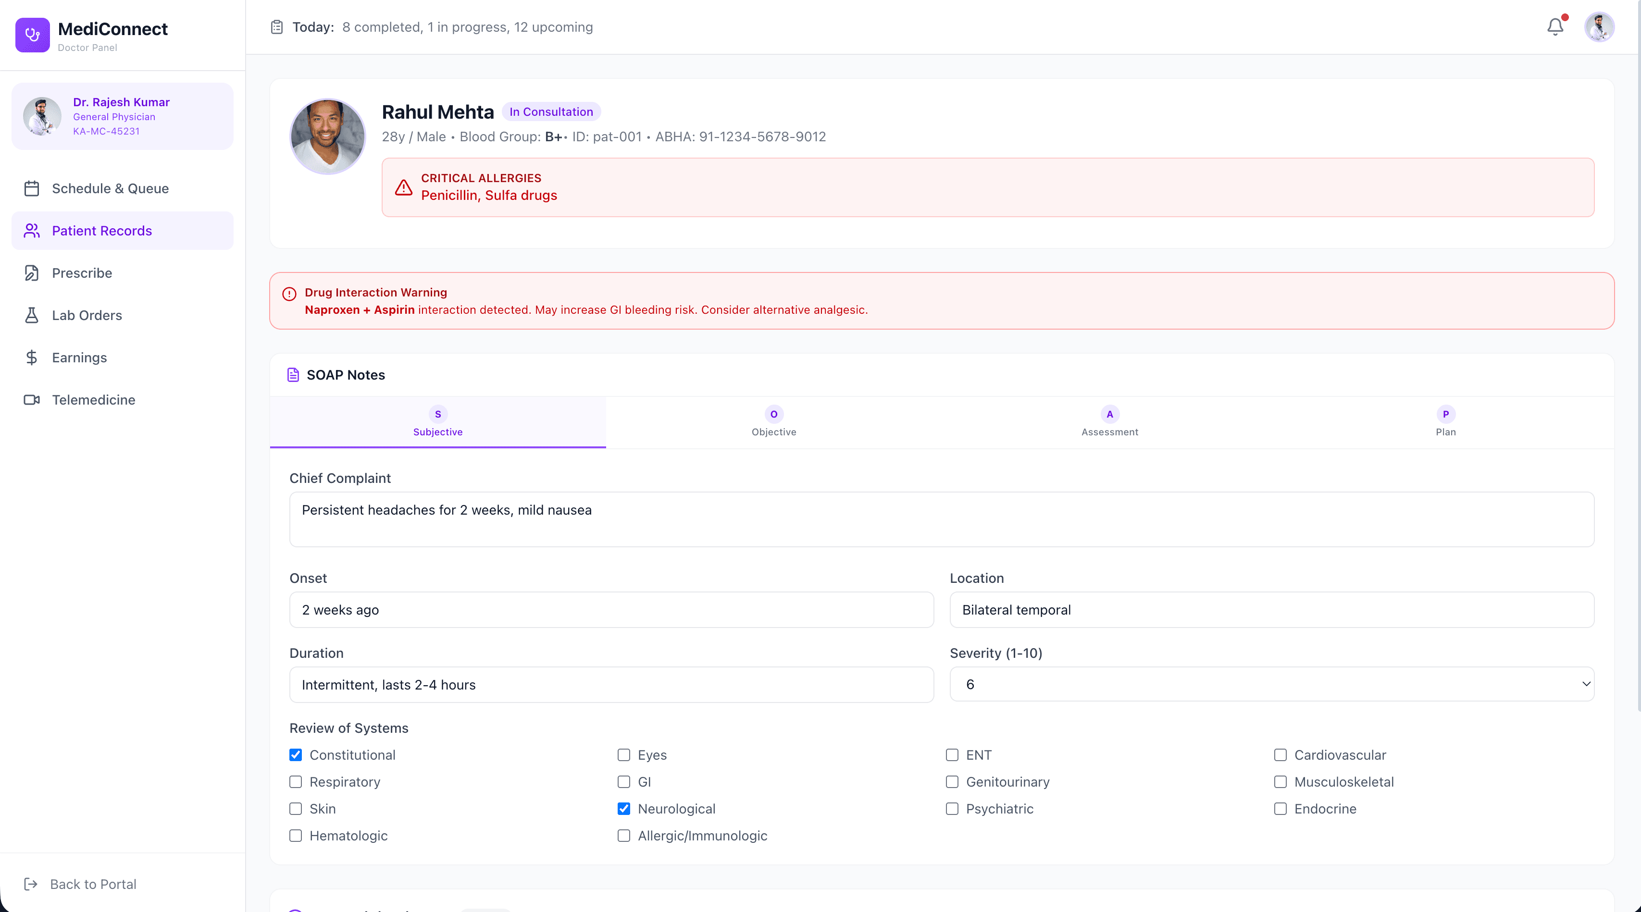Expand the doctor profile avatar menu
The height and width of the screenshot is (912, 1641).
coord(1600,27)
